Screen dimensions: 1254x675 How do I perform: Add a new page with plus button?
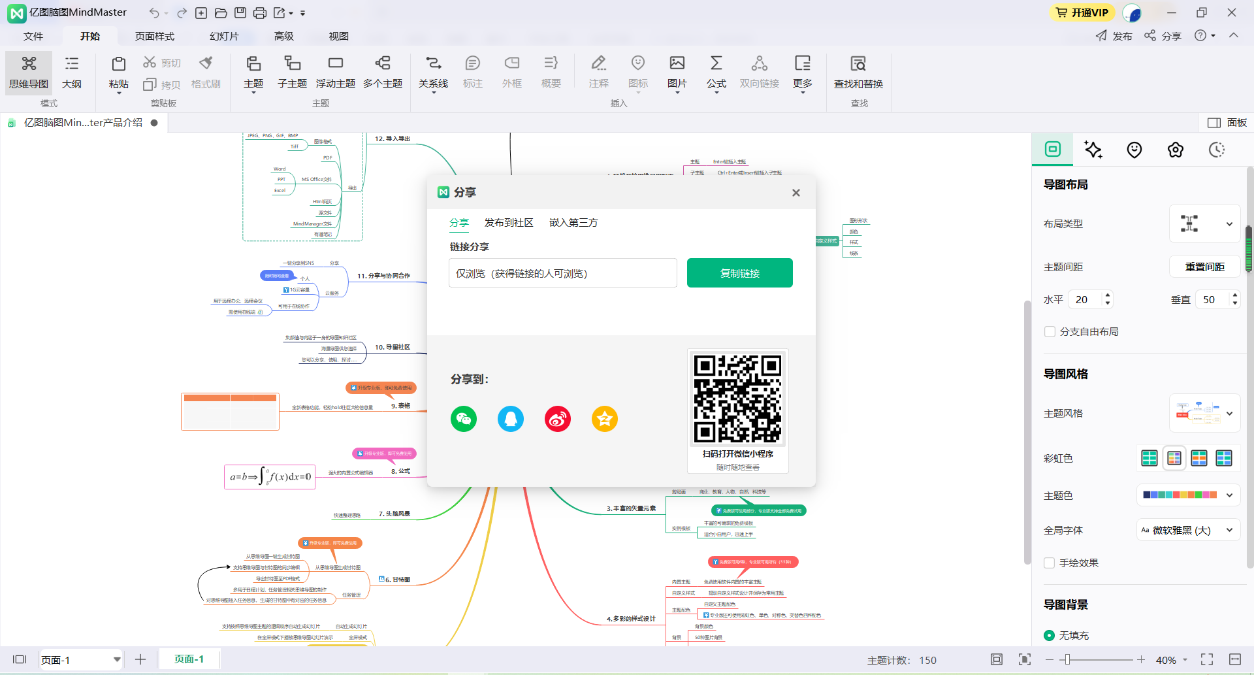pos(140,659)
